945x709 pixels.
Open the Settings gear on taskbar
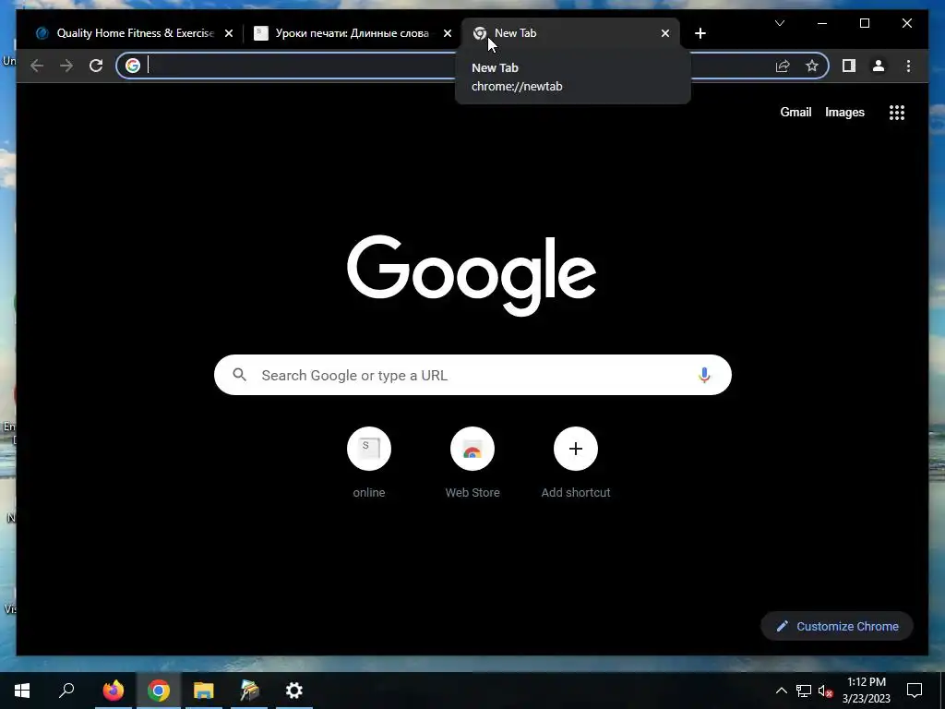pos(294,691)
